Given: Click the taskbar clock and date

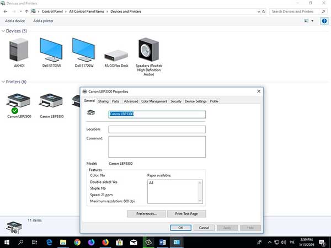Looking at the screenshot, I should [x=306, y=242].
